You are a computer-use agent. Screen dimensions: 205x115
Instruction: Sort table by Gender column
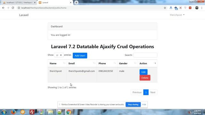coord(127,63)
